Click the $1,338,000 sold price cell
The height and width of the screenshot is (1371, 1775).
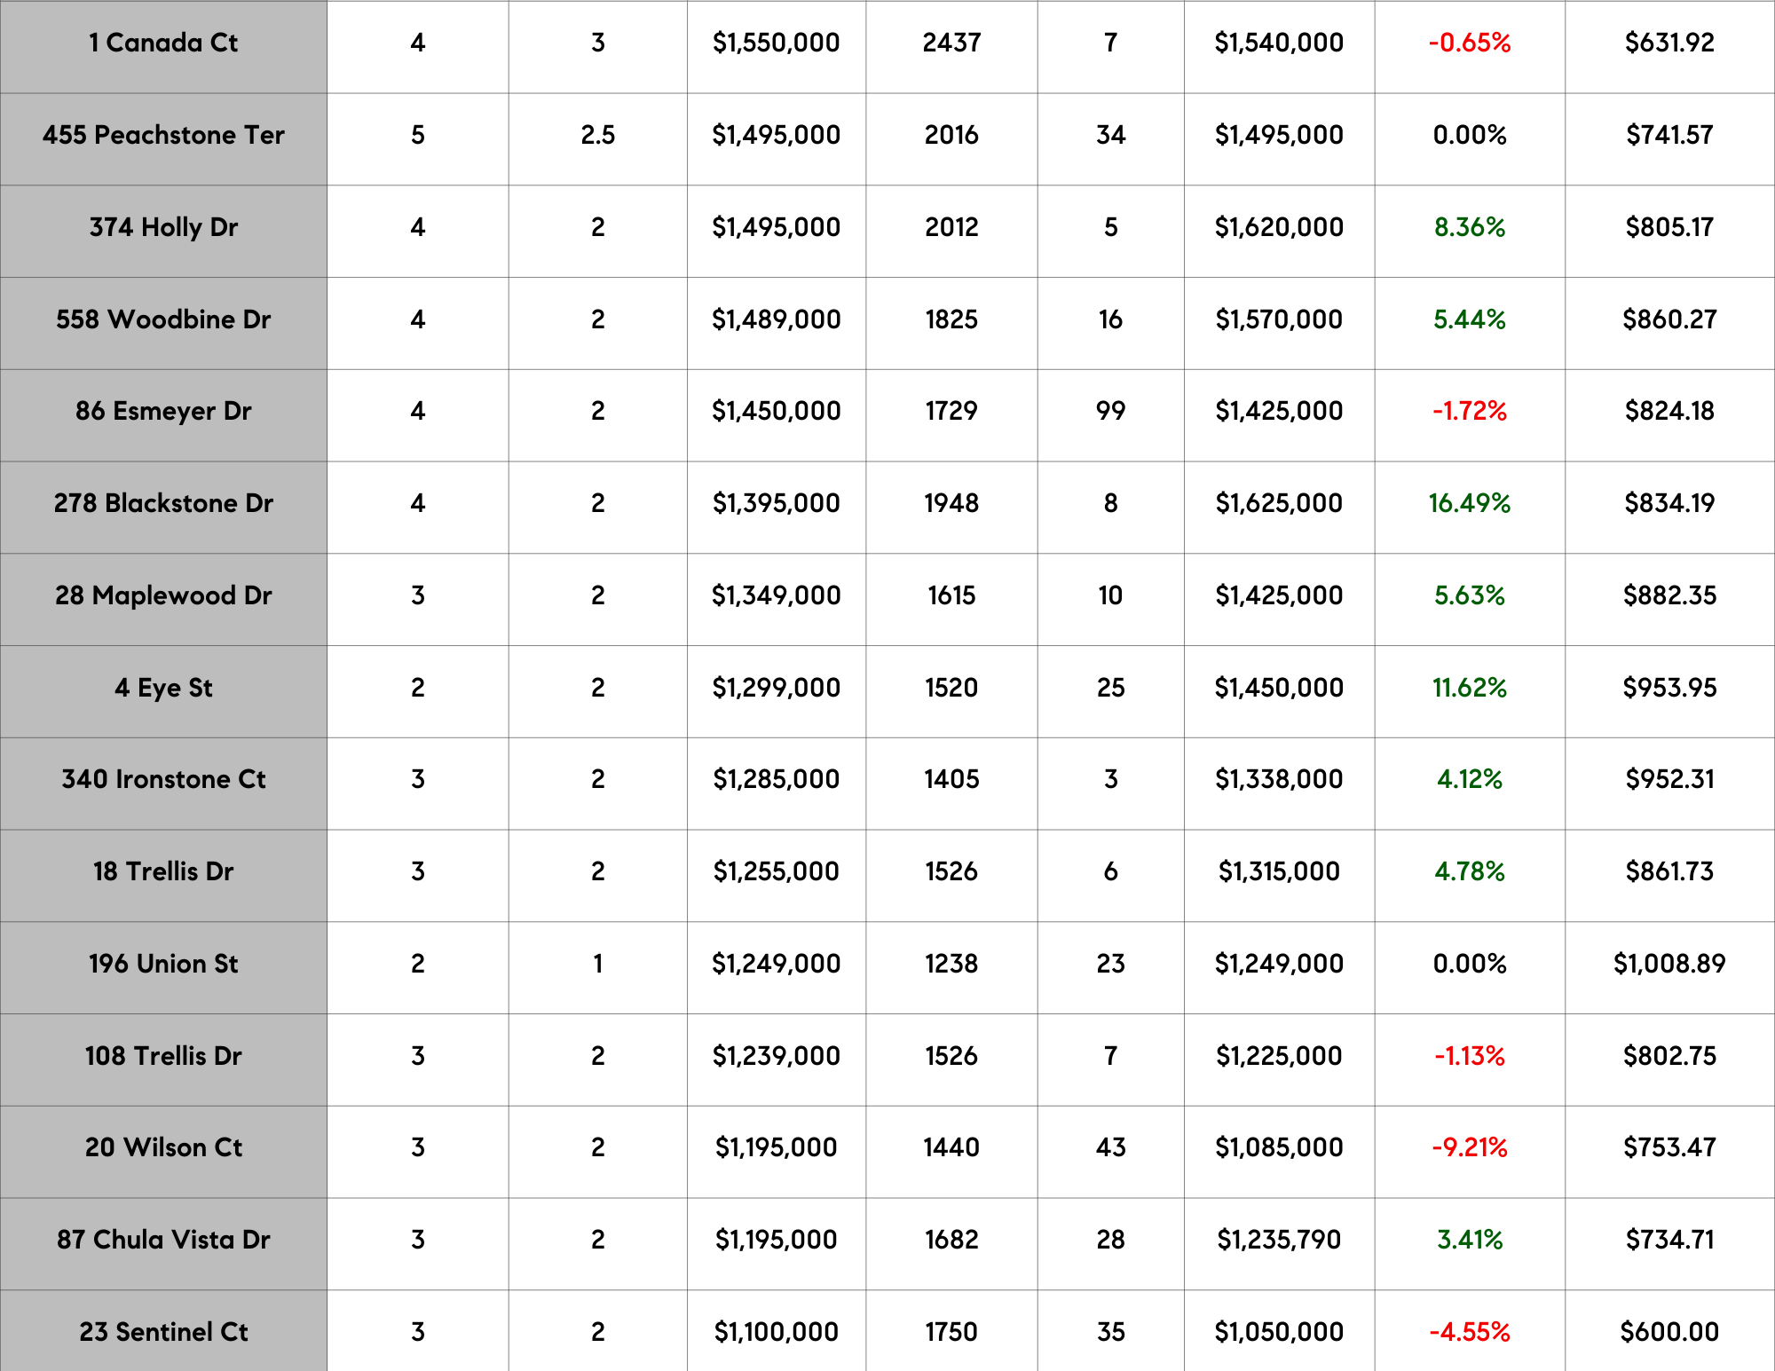point(1278,779)
